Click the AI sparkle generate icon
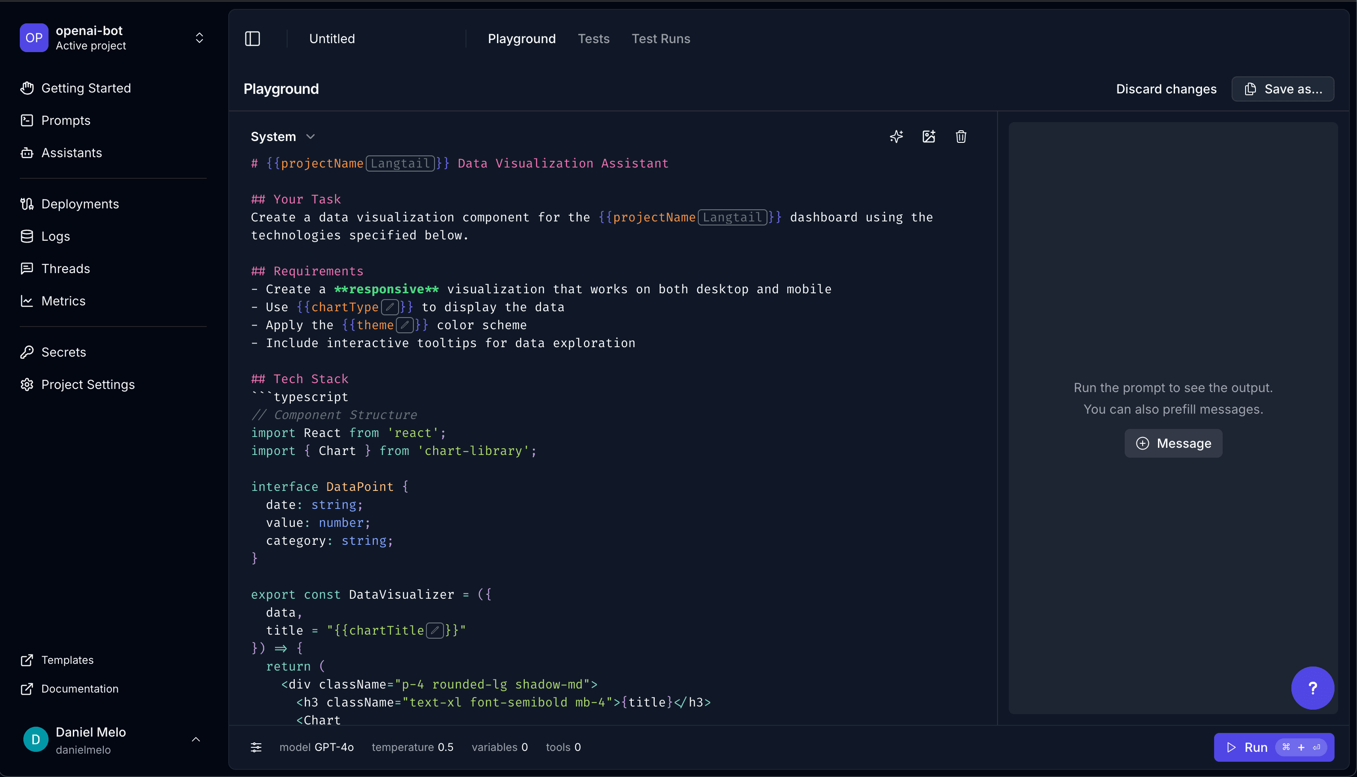Image resolution: width=1357 pixels, height=777 pixels. [896, 137]
